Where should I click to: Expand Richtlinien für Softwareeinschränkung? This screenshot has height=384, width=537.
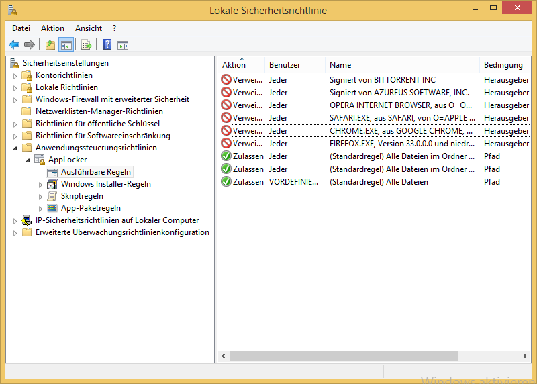pos(15,136)
